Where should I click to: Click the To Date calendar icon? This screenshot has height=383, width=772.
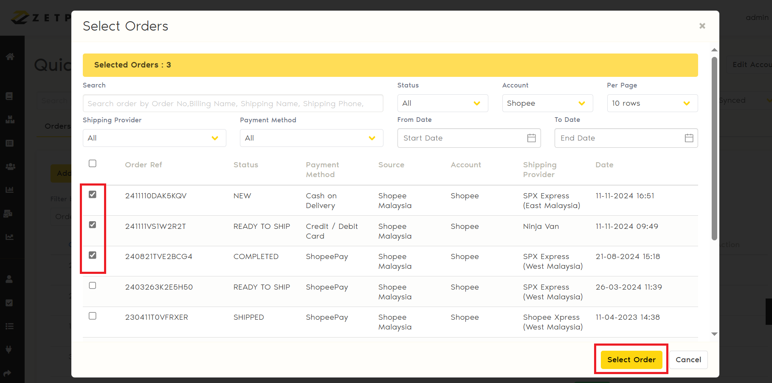pos(689,138)
